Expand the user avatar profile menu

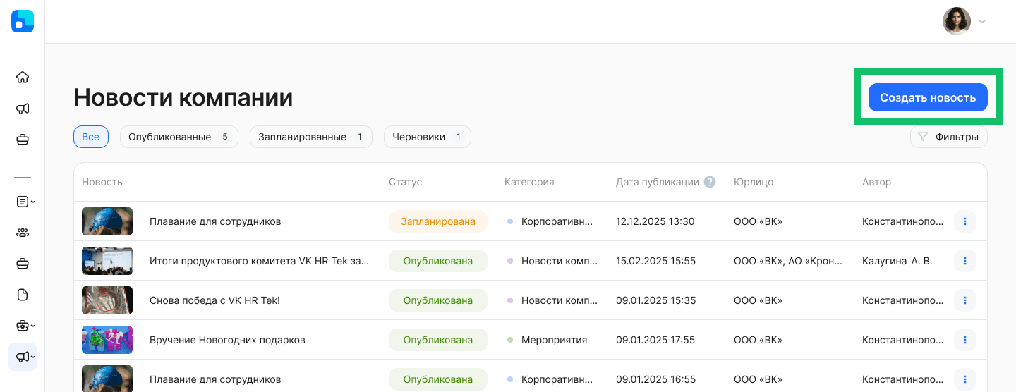(x=964, y=21)
